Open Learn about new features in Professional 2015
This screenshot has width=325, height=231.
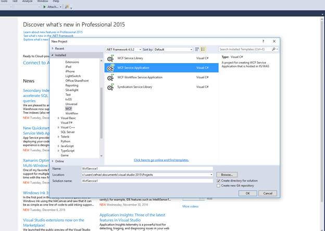click(53, 32)
